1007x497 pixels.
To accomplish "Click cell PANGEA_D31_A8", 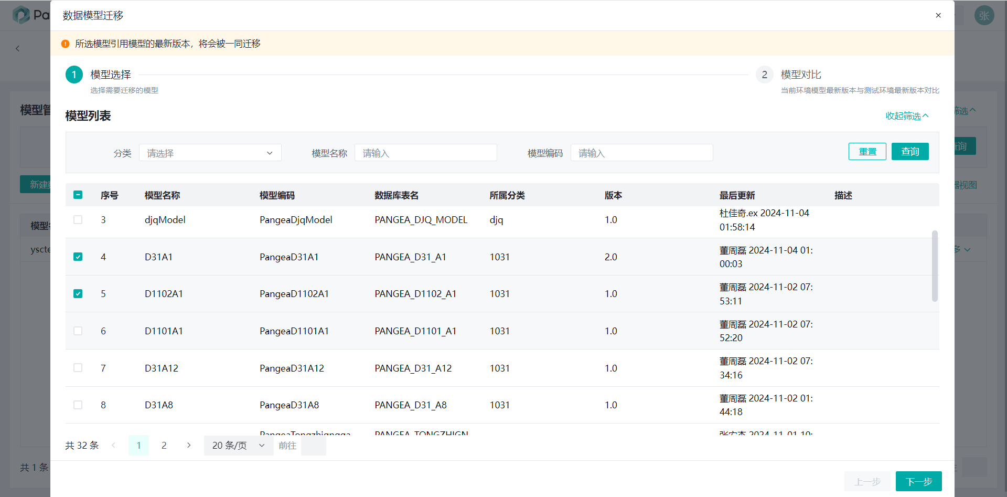I will (411, 405).
